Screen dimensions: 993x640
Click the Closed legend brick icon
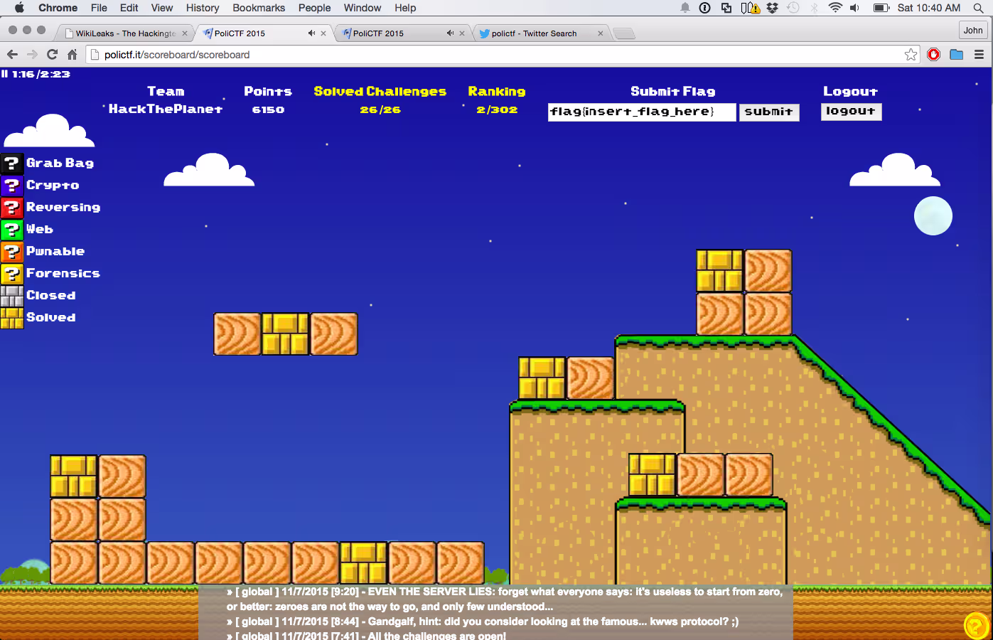pos(12,296)
